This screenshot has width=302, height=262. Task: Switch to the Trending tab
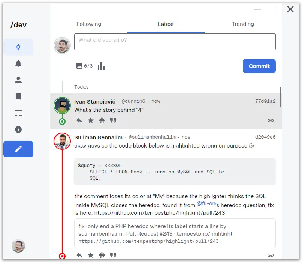click(243, 24)
